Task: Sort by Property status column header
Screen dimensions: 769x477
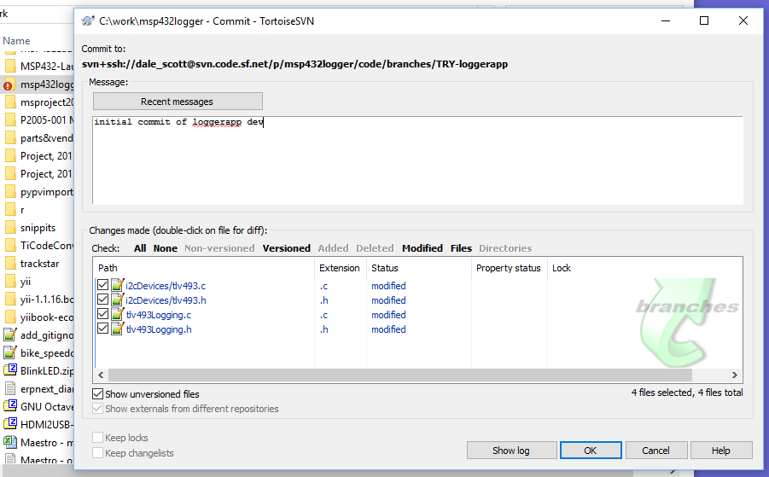Action: pyautogui.click(x=509, y=268)
